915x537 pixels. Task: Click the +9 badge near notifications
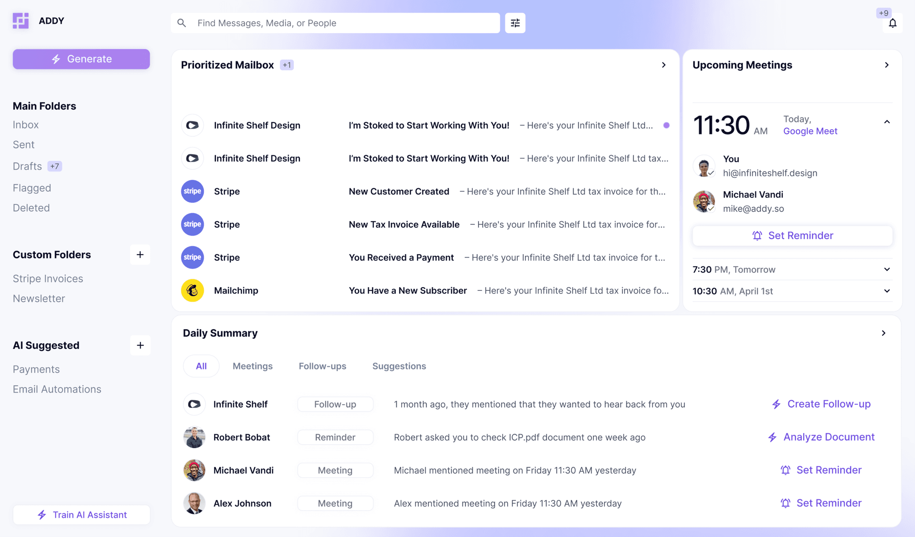tap(883, 13)
